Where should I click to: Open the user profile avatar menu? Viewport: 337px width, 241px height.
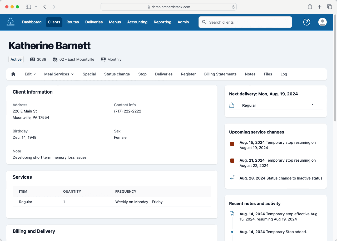click(322, 22)
